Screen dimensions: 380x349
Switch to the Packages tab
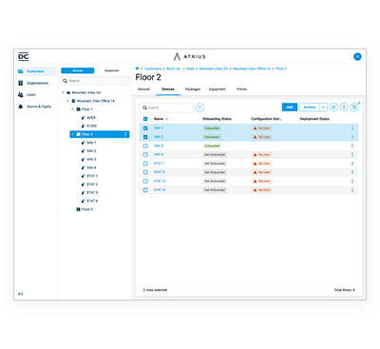193,89
